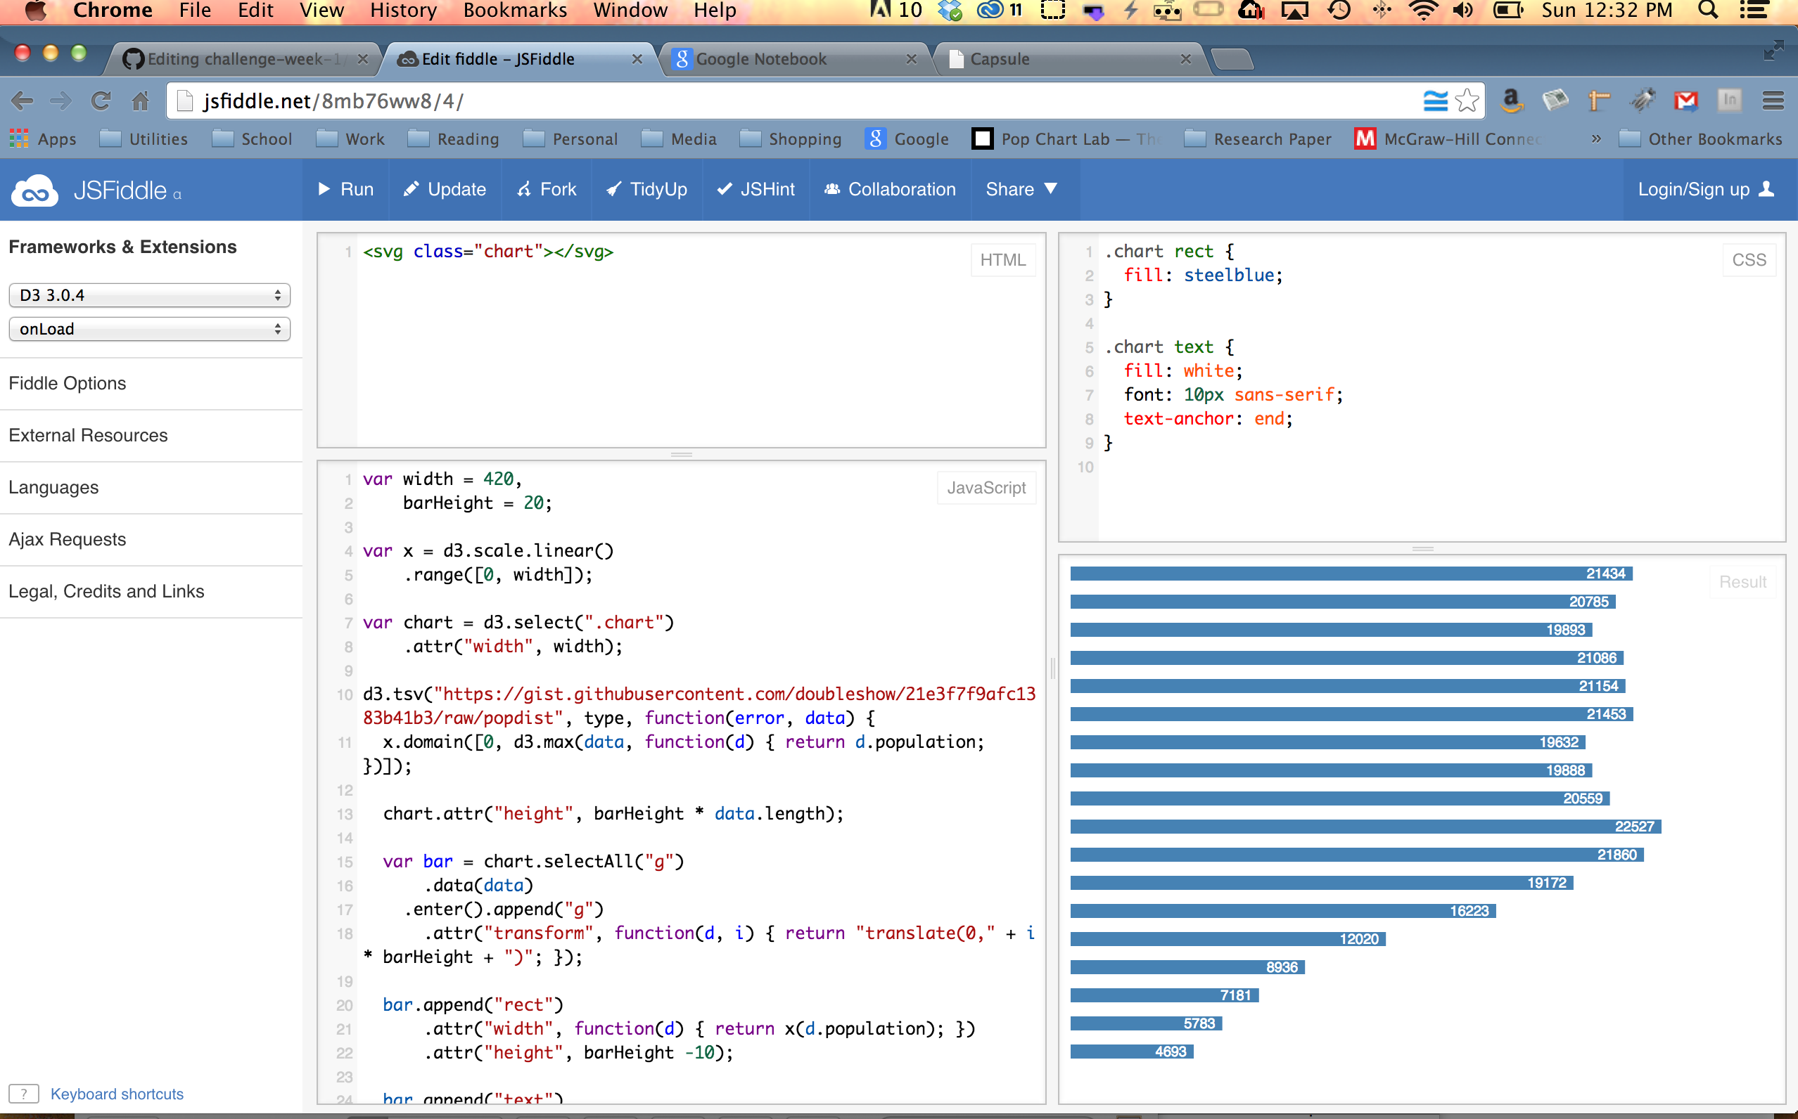The image size is (1798, 1119).
Task: Open the School bookmarks folder
Action: [x=252, y=139]
